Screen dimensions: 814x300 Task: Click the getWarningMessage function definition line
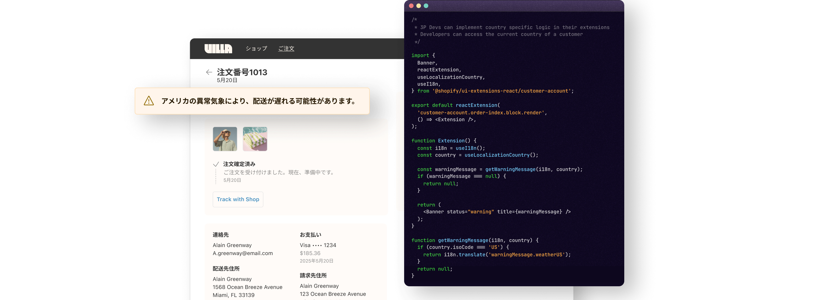click(x=475, y=240)
